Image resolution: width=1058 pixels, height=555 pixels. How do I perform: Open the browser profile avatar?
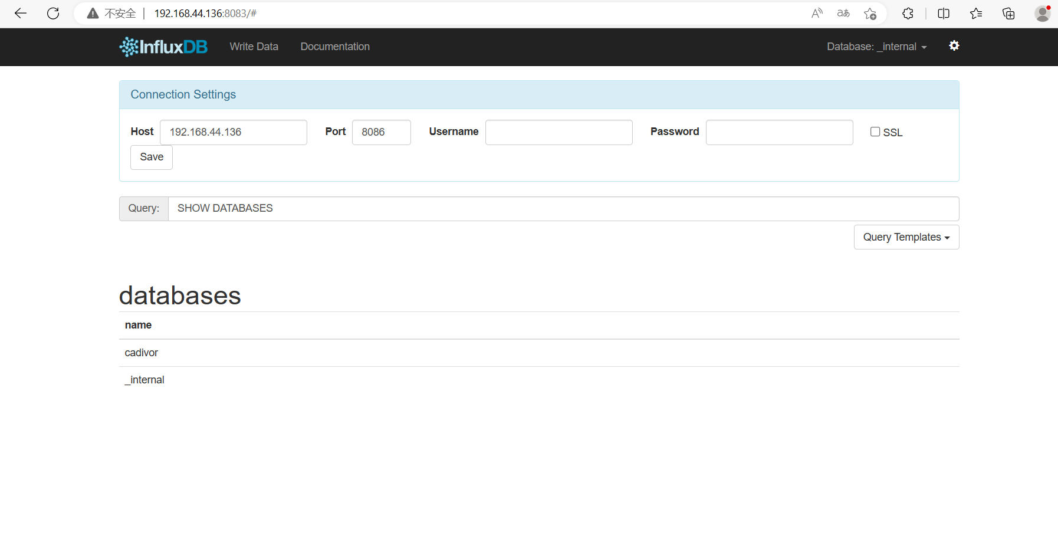(1043, 14)
